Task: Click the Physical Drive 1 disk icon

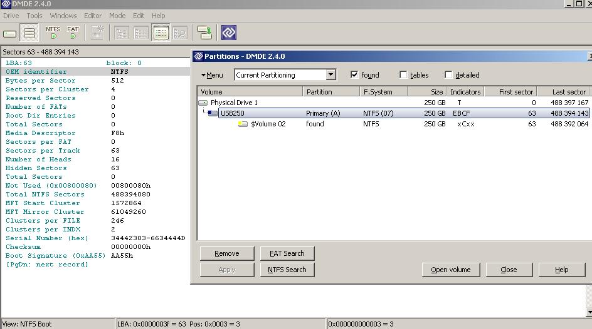Action: coord(203,103)
